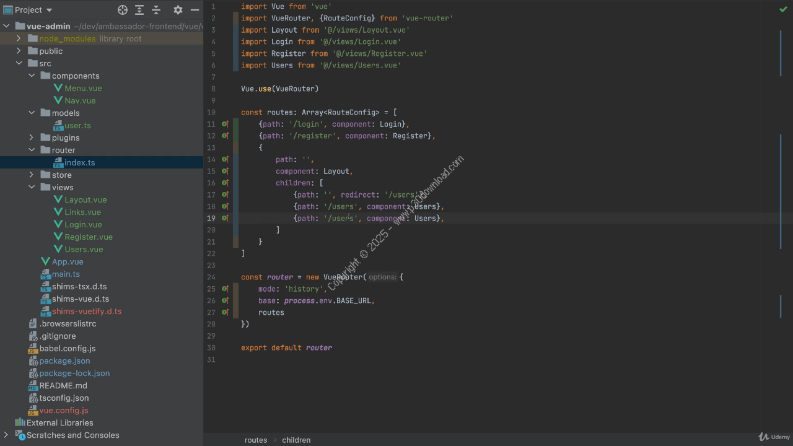
Task: Expand the plugins folder
Action: [x=32, y=138]
